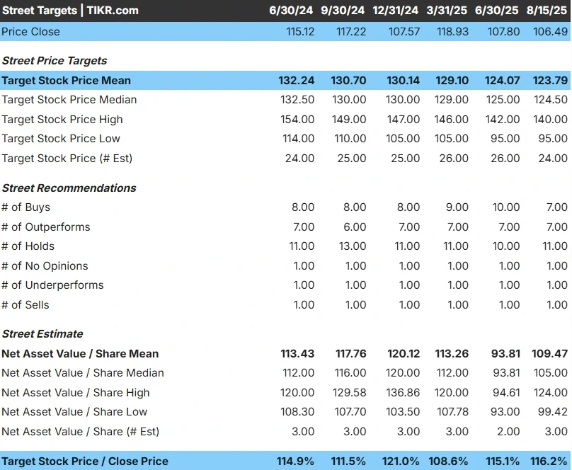
Task: Click 'Net Asset Value / Share Low' label
Action: [74, 412]
